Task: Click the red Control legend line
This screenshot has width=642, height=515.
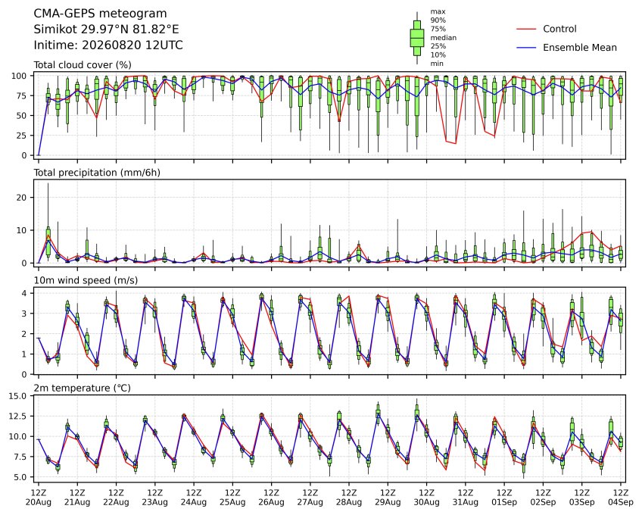Action: point(526,29)
